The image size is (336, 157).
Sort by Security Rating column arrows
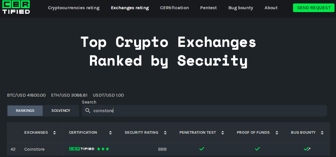tap(165, 133)
